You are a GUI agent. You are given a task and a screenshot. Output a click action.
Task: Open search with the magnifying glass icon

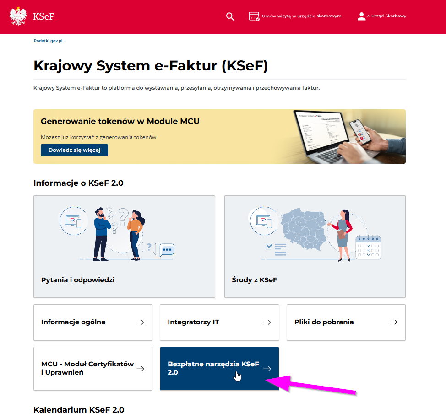tap(230, 16)
